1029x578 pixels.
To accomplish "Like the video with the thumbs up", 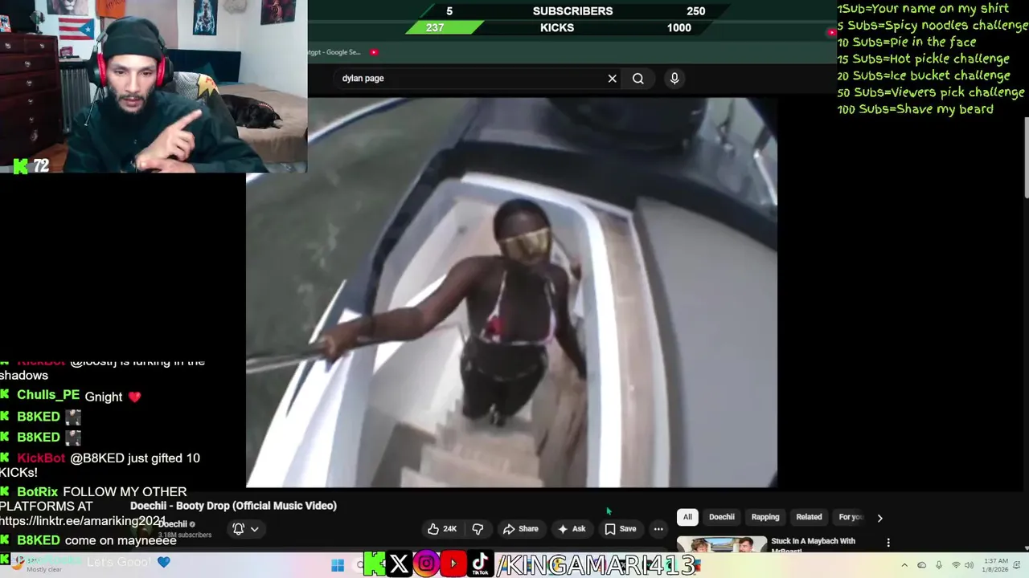I will (442, 529).
